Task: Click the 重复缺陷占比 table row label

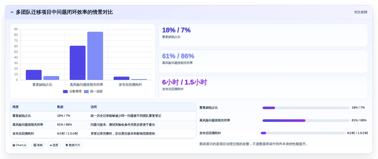Action: coord(22,116)
